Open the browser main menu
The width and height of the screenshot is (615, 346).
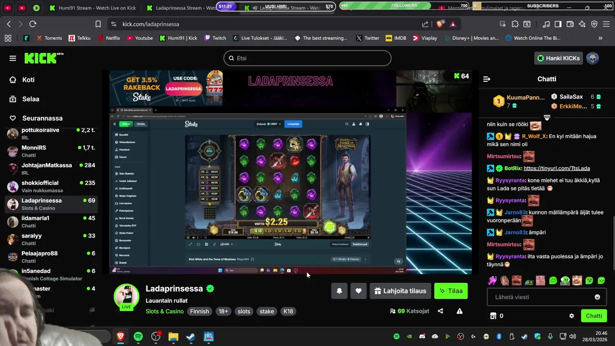(x=606, y=24)
